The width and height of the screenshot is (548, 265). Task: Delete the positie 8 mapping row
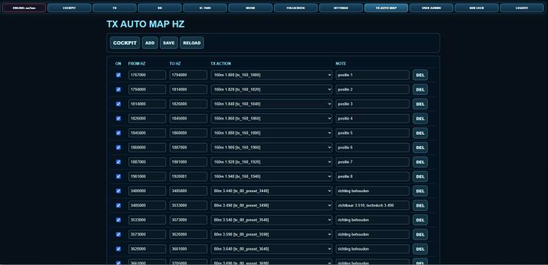point(420,176)
